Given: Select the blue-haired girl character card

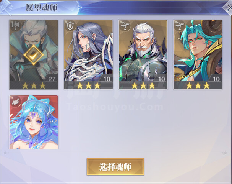Looking at the screenshot, I should (34, 122).
